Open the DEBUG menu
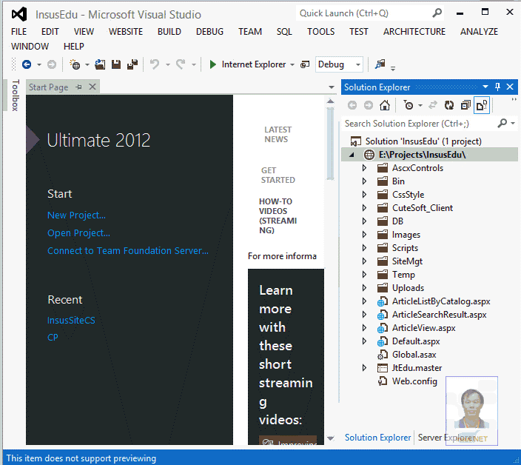Viewport: 521px width, 465px height. [209, 32]
